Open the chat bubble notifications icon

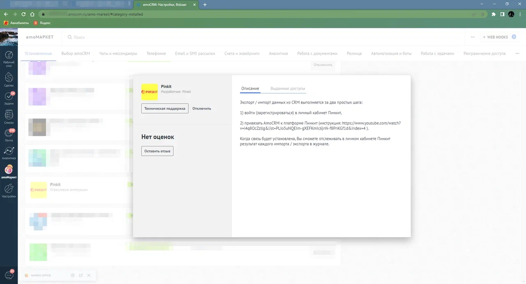tap(9, 275)
